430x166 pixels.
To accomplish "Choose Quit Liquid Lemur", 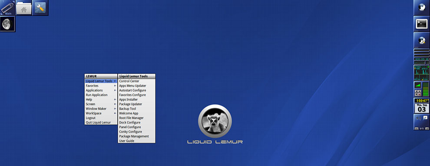I will point(101,123).
